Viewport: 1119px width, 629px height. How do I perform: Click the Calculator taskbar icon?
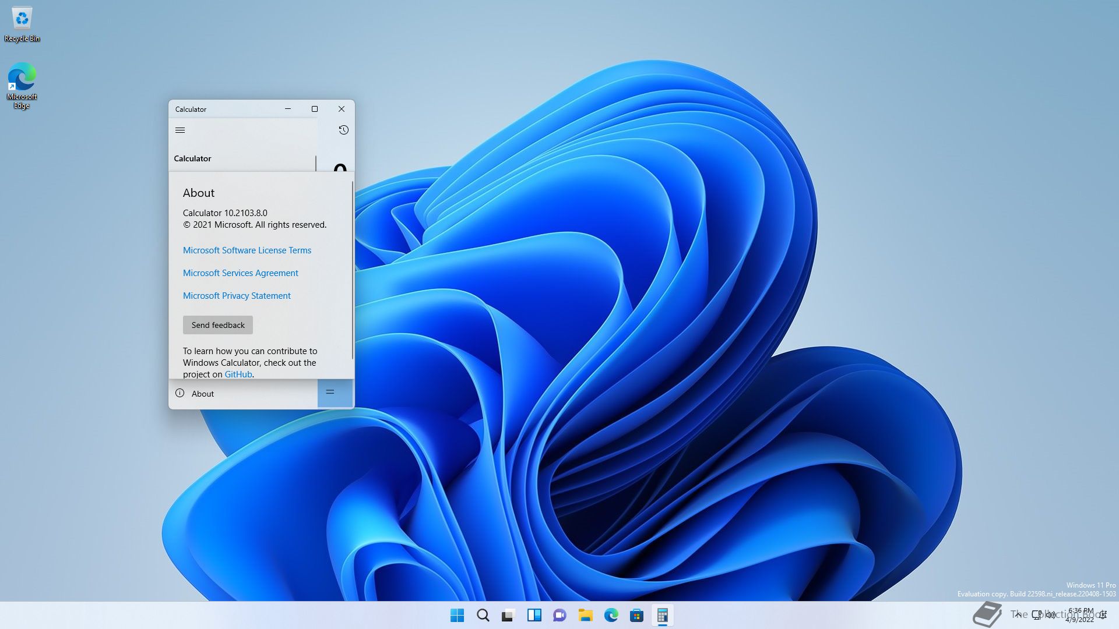pyautogui.click(x=663, y=615)
